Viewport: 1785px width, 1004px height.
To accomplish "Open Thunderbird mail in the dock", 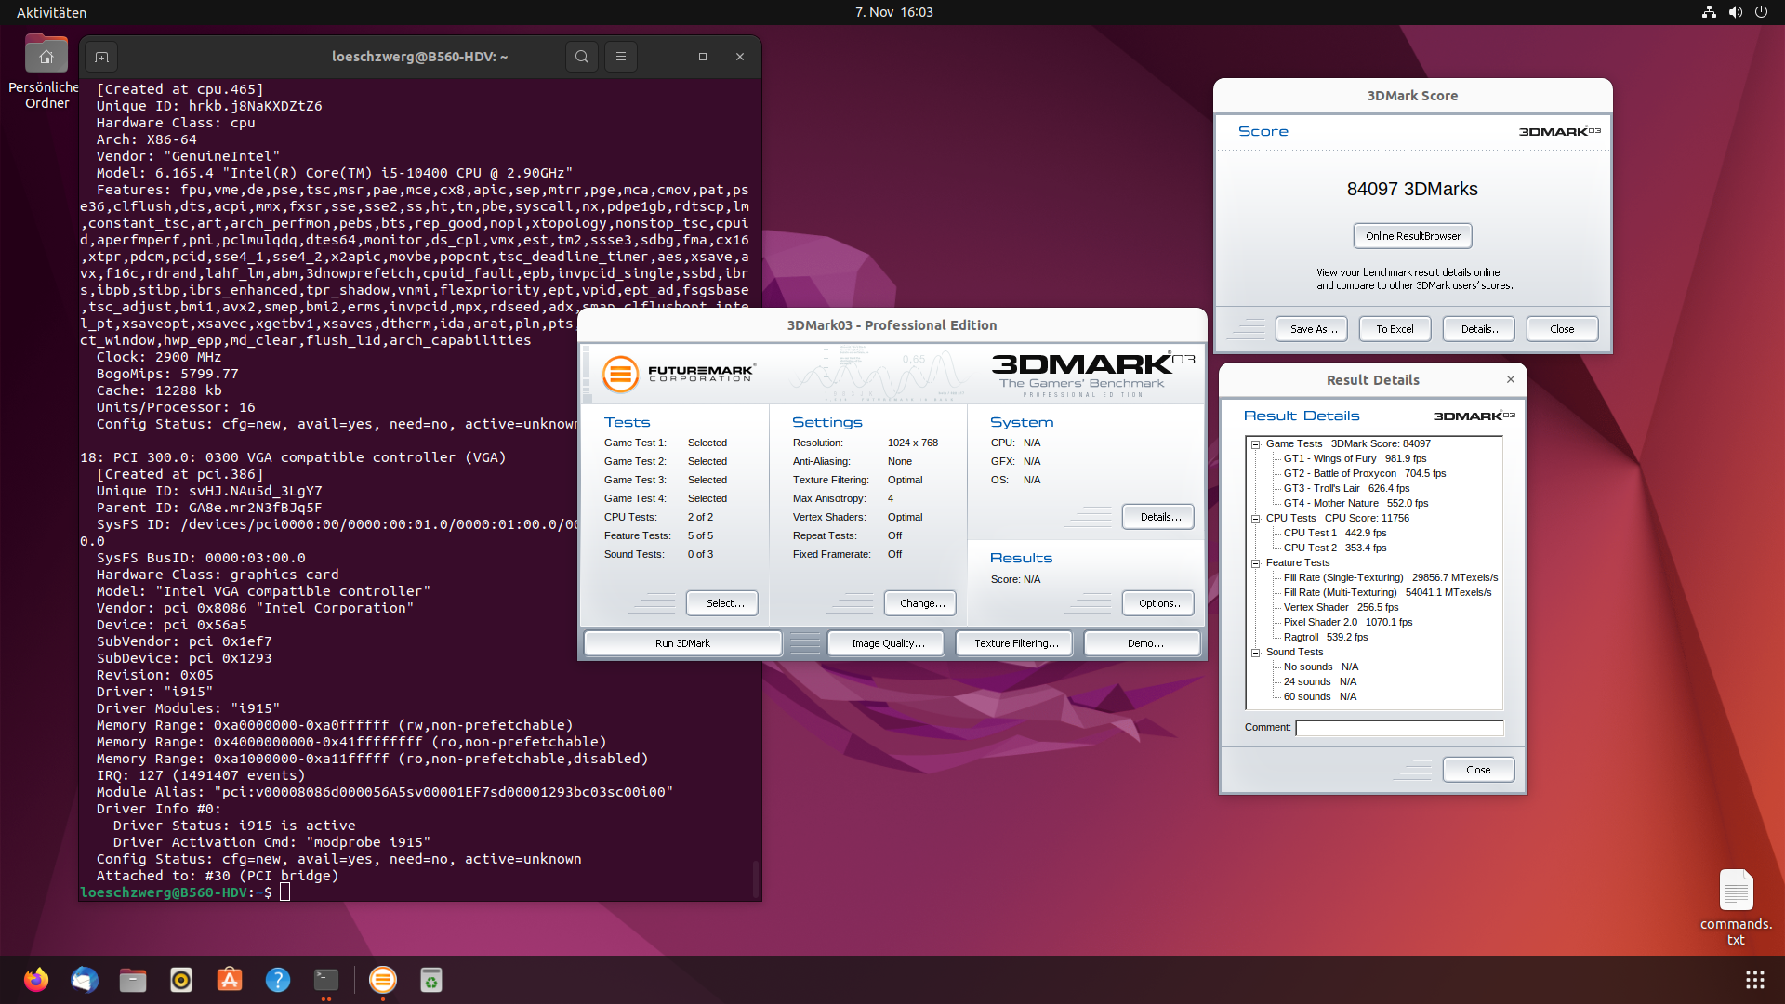I will pyautogui.click(x=85, y=980).
